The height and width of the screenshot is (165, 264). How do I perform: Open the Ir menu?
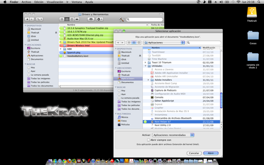tap(67, 2)
